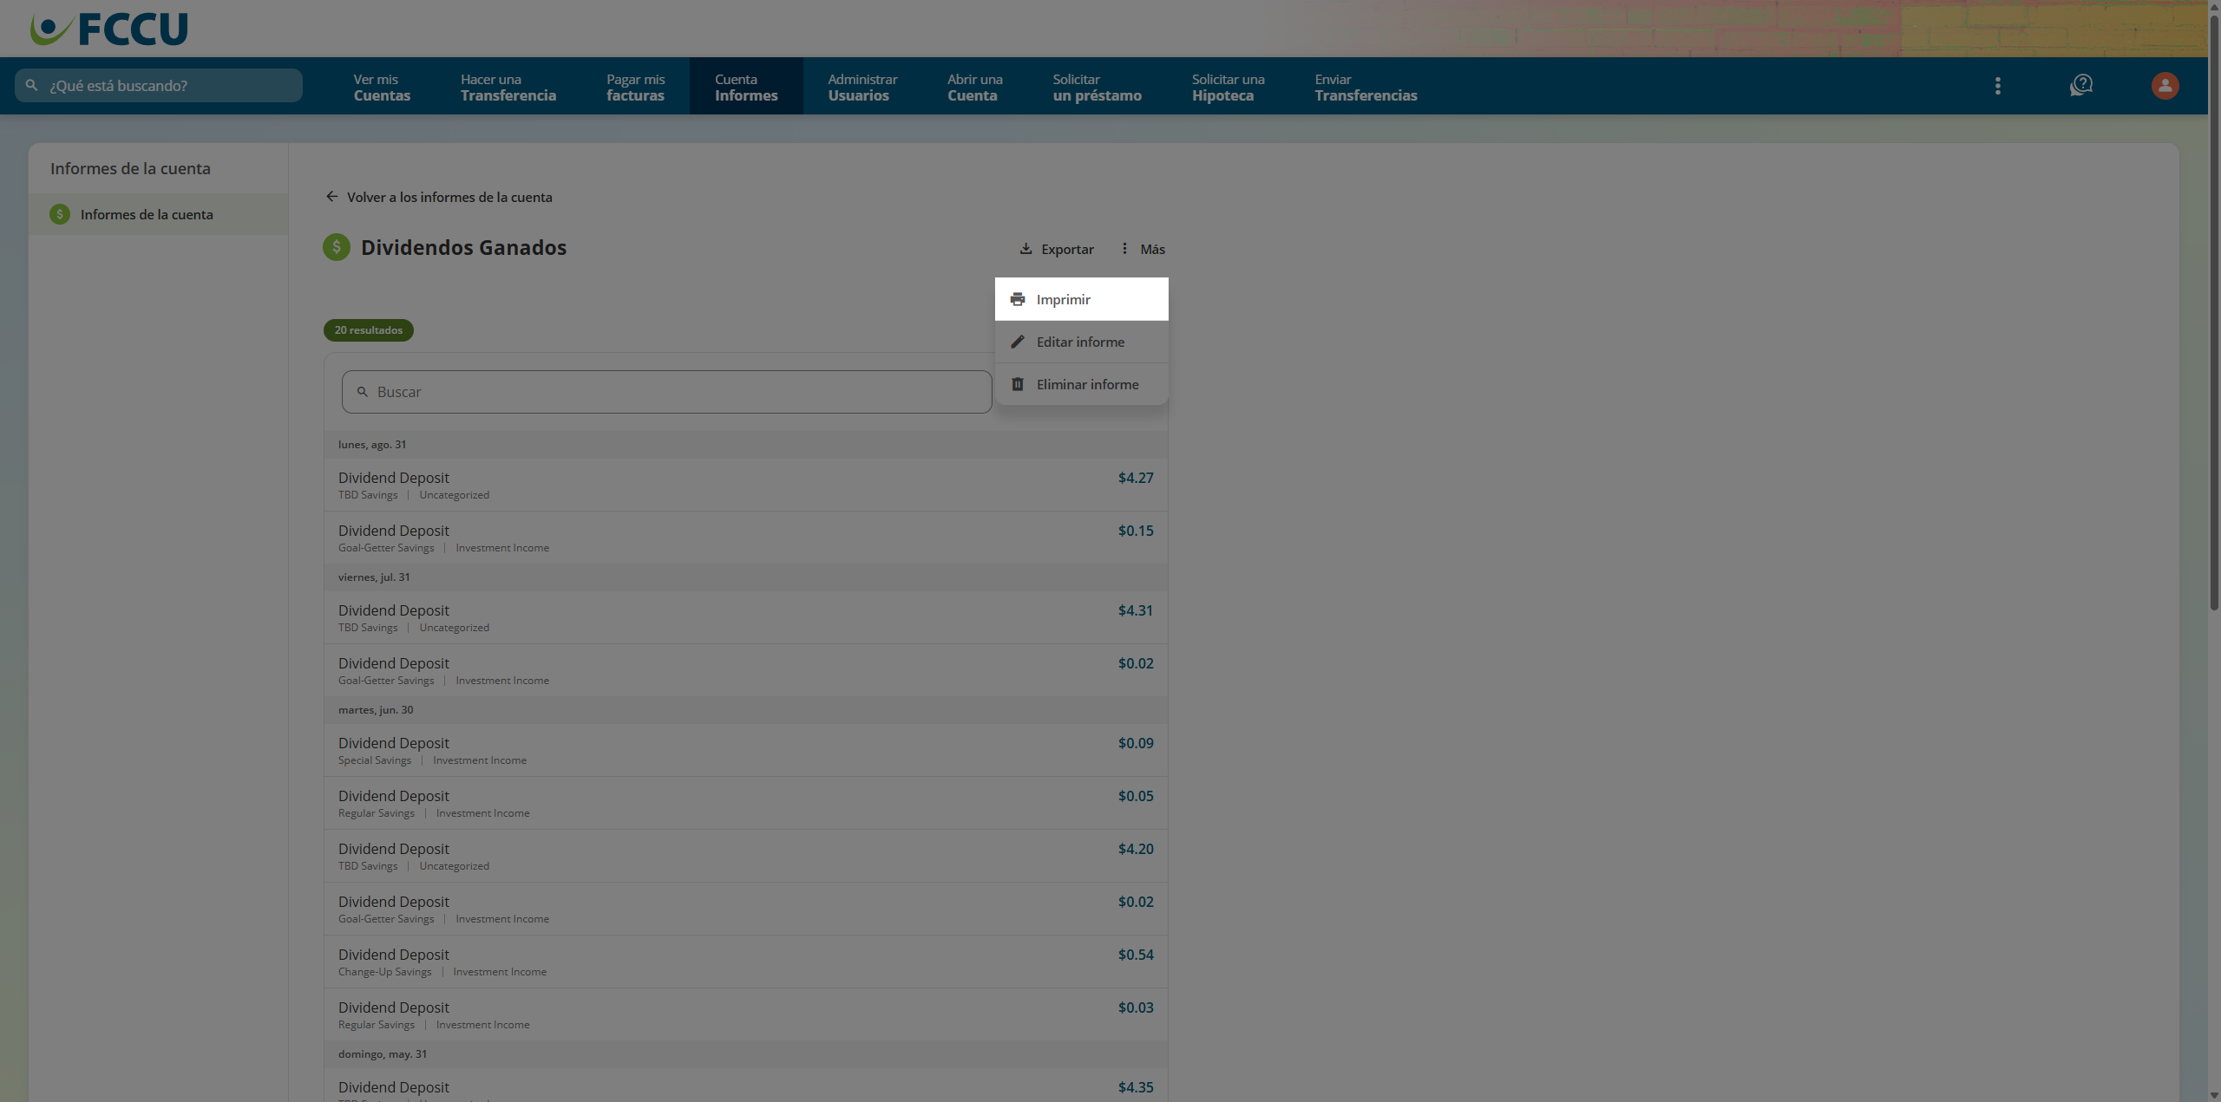Choose Editar informe menu entry
2221x1102 pixels.
click(x=1081, y=342)
